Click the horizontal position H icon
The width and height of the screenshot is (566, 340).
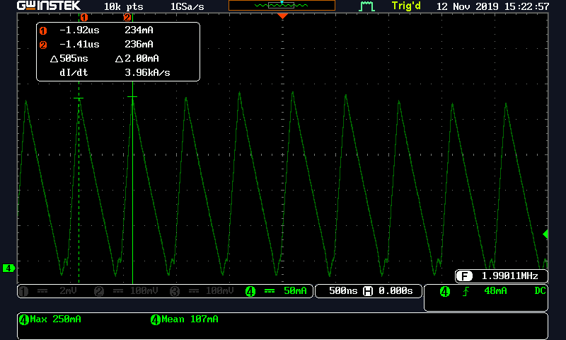[x=368, y=291]
